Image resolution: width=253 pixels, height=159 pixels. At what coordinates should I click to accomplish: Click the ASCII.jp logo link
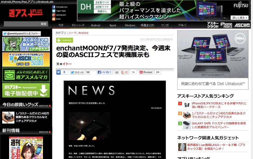(x=242, y=25)
